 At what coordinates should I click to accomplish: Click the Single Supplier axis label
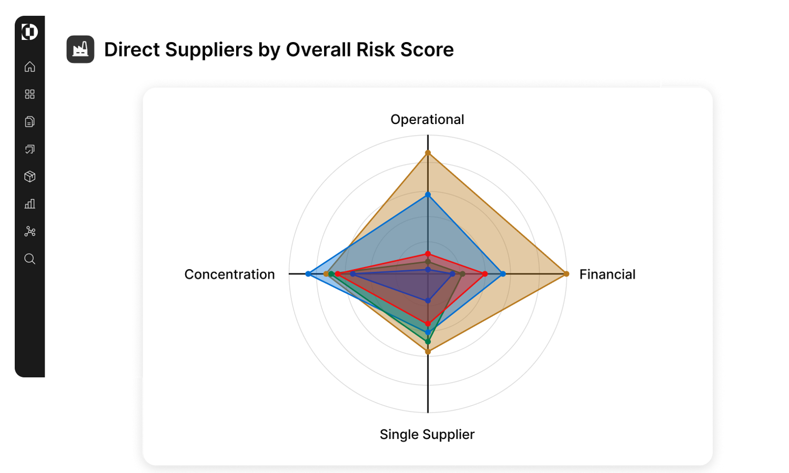click(427, 434)
